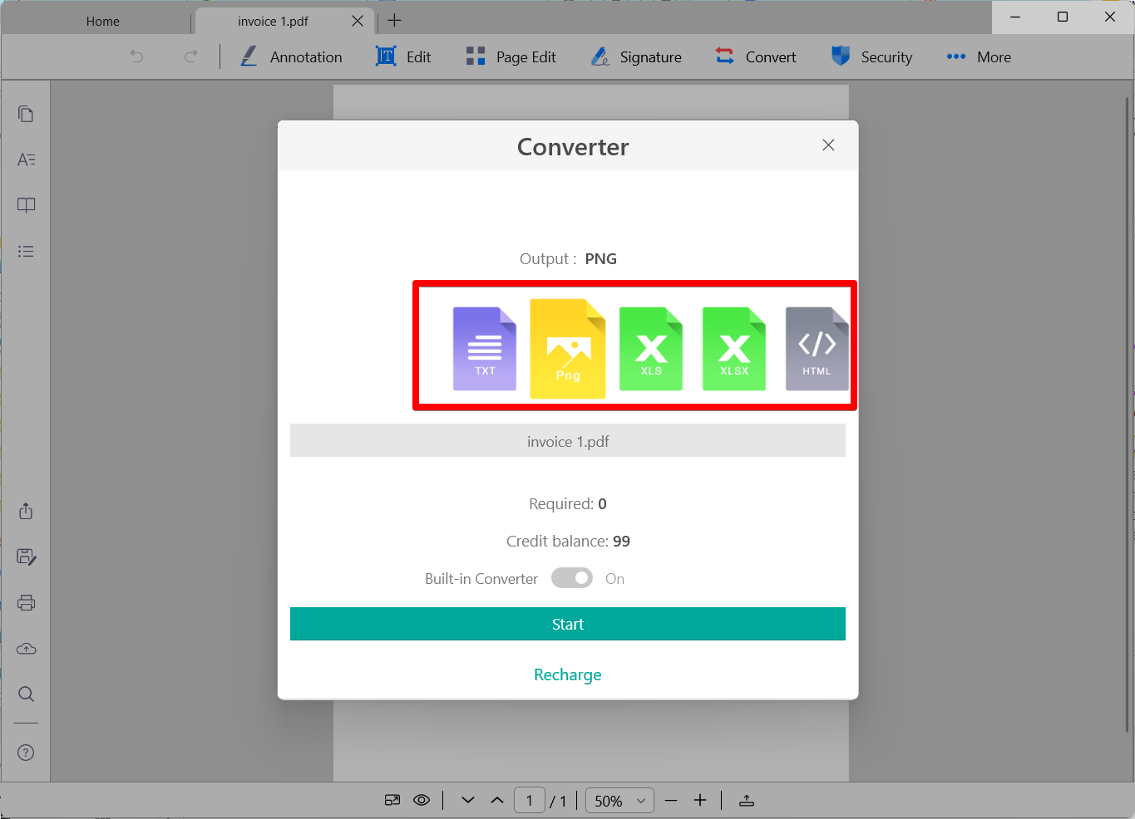Click the invoice 1.pdf file field
This screenshot has width=1135, height=819.
[568, 441]
